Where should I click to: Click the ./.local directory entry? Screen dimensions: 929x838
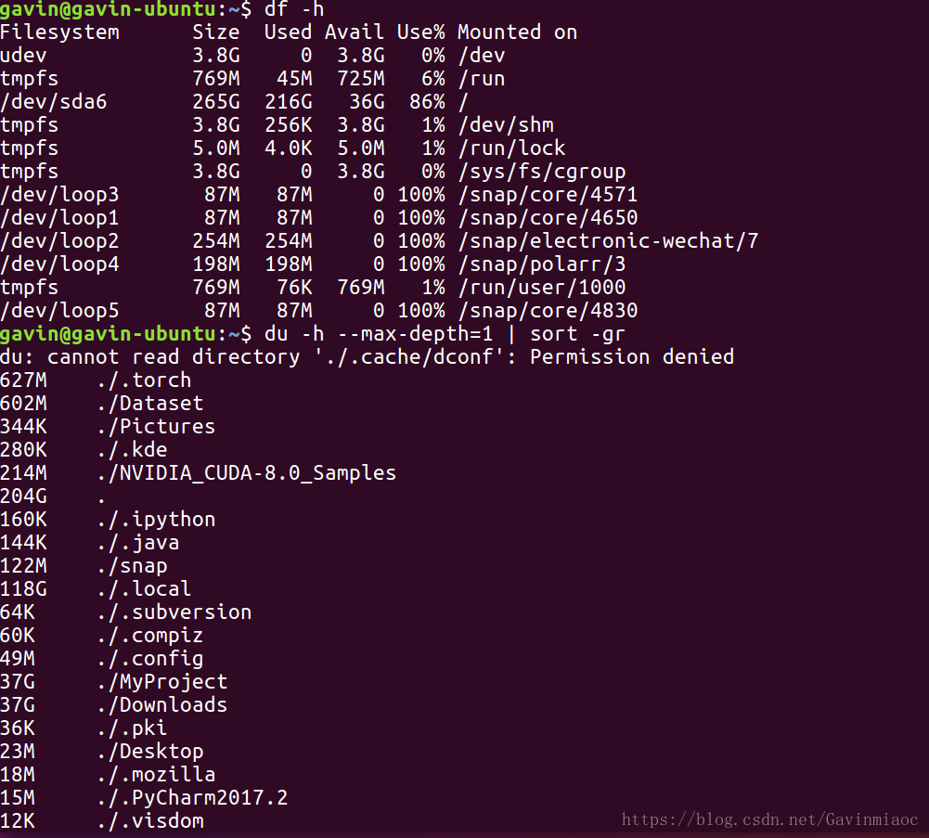coord(144,589)
